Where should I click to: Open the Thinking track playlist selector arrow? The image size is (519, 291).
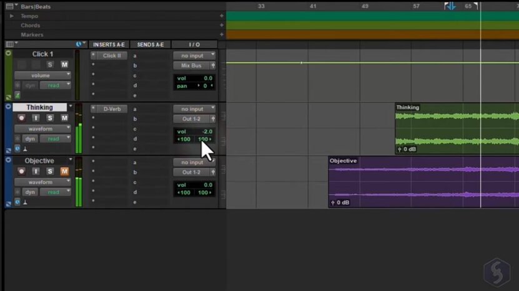(71, 107)
